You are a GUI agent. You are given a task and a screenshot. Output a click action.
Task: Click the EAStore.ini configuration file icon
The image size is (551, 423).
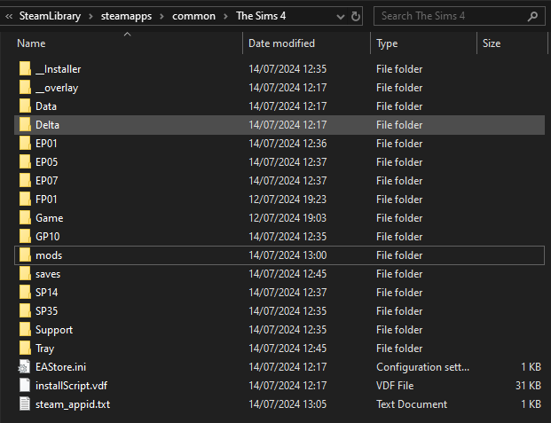(x=24, y=367)
